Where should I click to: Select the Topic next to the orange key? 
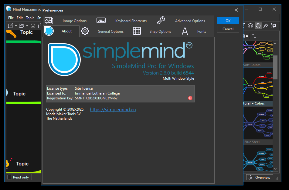click(x=26, y=32)
